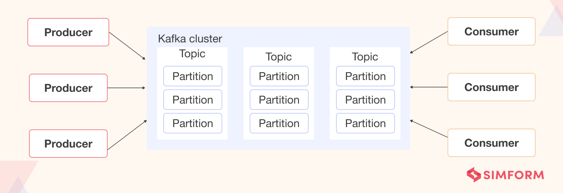Click top Partition in the right Topic
The image size is (563, 193).
point(366,76)
